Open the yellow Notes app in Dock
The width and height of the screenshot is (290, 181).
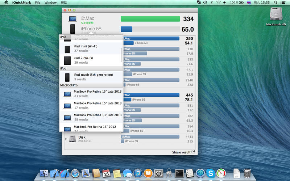117,173
